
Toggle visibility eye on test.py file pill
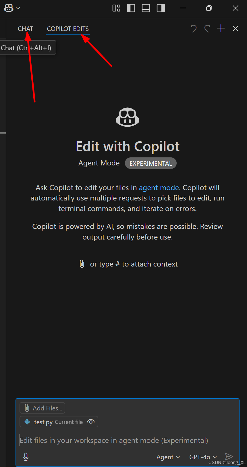[x=91, y=422]
